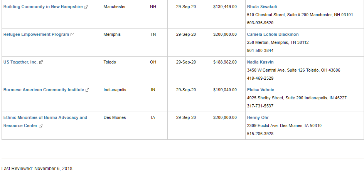Open the Refugee Empowerment Program link

click(x=36, y=35)
